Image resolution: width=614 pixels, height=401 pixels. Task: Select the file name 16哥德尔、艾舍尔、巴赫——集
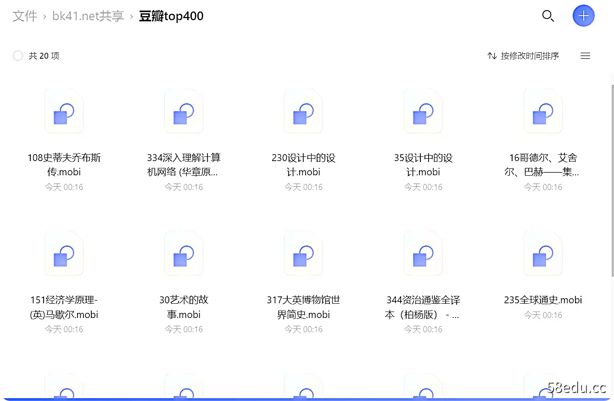(x=543, y=165)
